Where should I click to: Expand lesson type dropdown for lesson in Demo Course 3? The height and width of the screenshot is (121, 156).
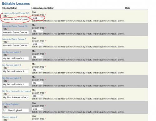click(x=38, y=44)
